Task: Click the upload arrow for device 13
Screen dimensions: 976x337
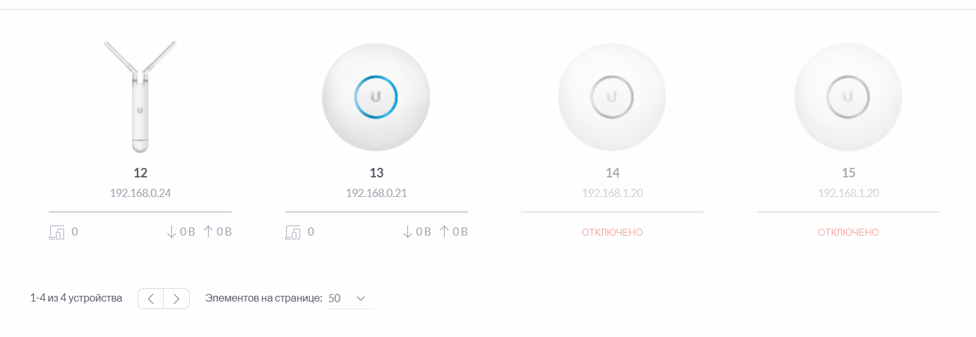Action: click(x=444, y=232)
